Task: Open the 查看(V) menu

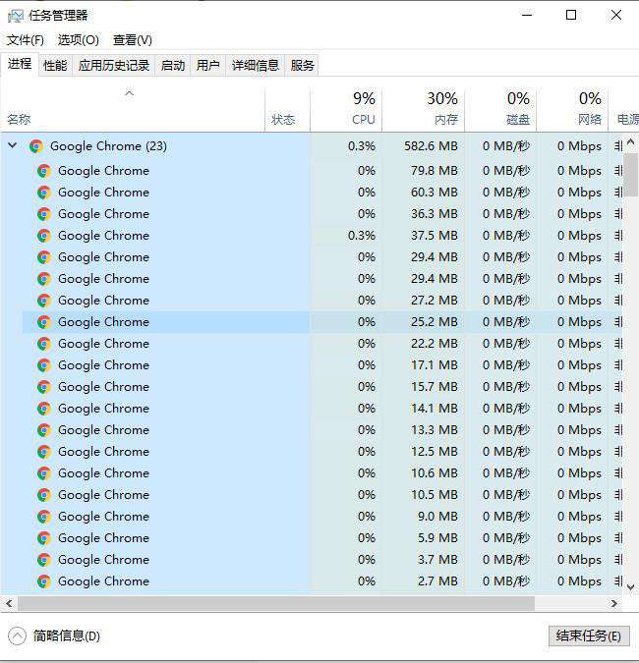Action: coord(133,40)
